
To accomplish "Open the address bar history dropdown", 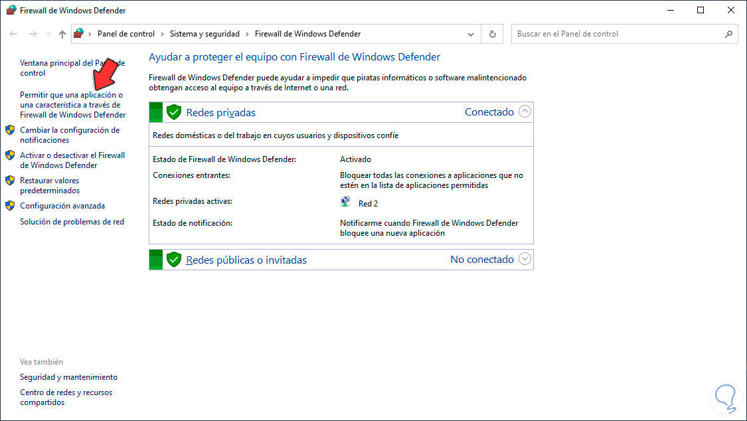I will point(471,35).
